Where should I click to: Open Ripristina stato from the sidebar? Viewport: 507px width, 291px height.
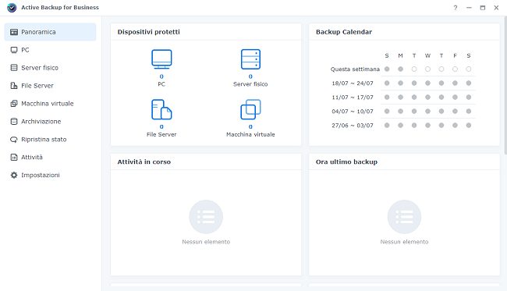pos(50,140)
